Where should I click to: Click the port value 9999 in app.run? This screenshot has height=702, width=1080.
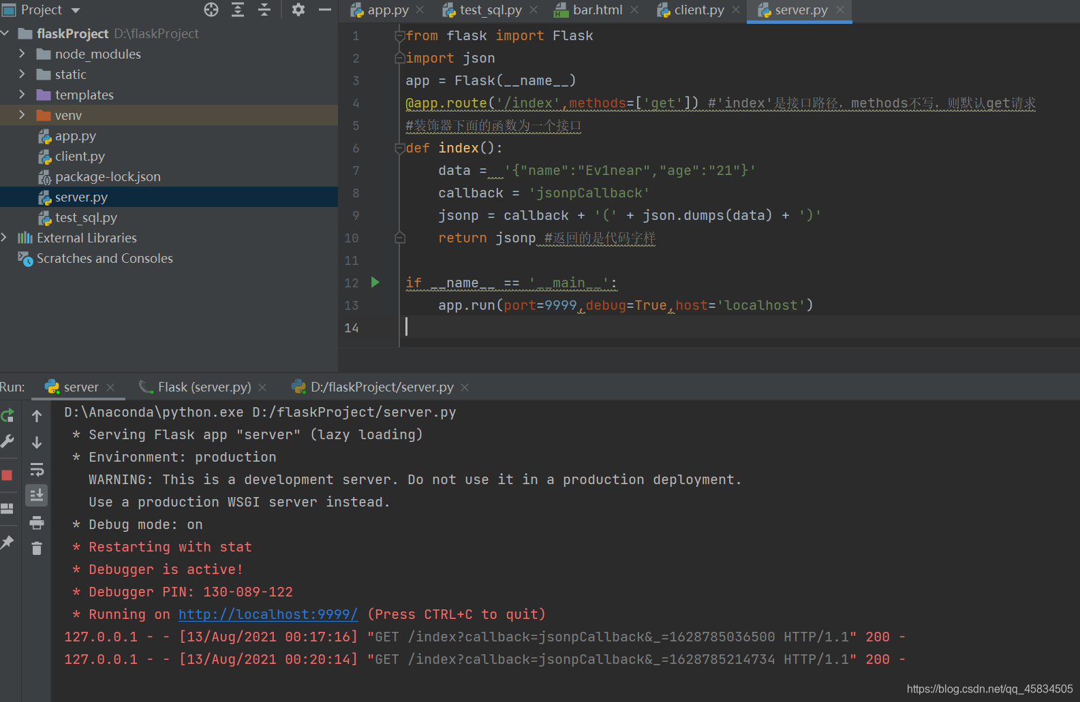tap(561, 305)
